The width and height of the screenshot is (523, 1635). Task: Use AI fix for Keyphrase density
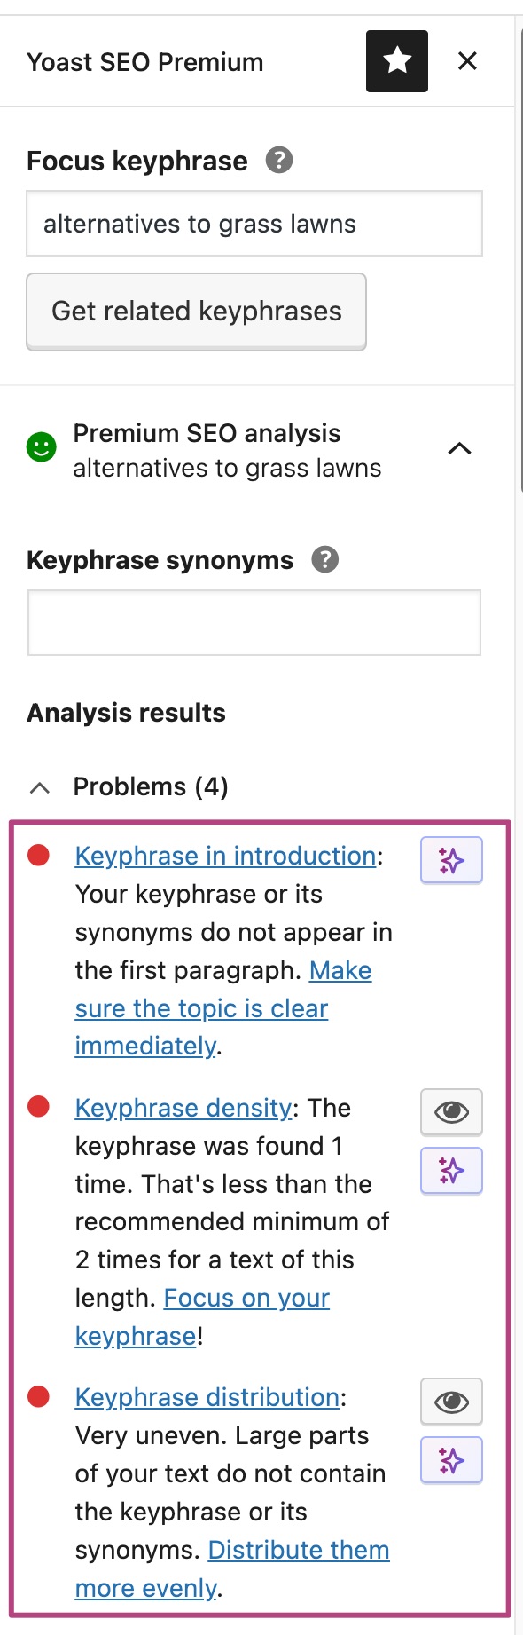tap(451, 1171)
